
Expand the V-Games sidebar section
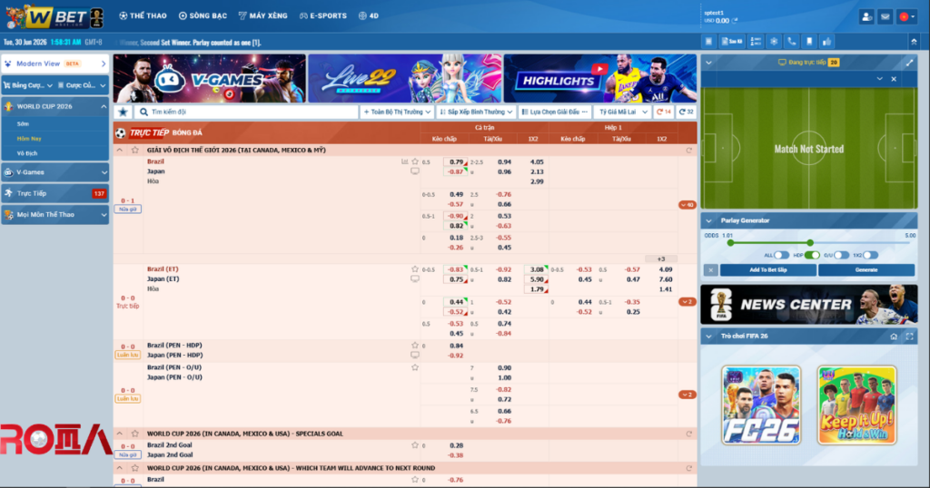point(55,172)
